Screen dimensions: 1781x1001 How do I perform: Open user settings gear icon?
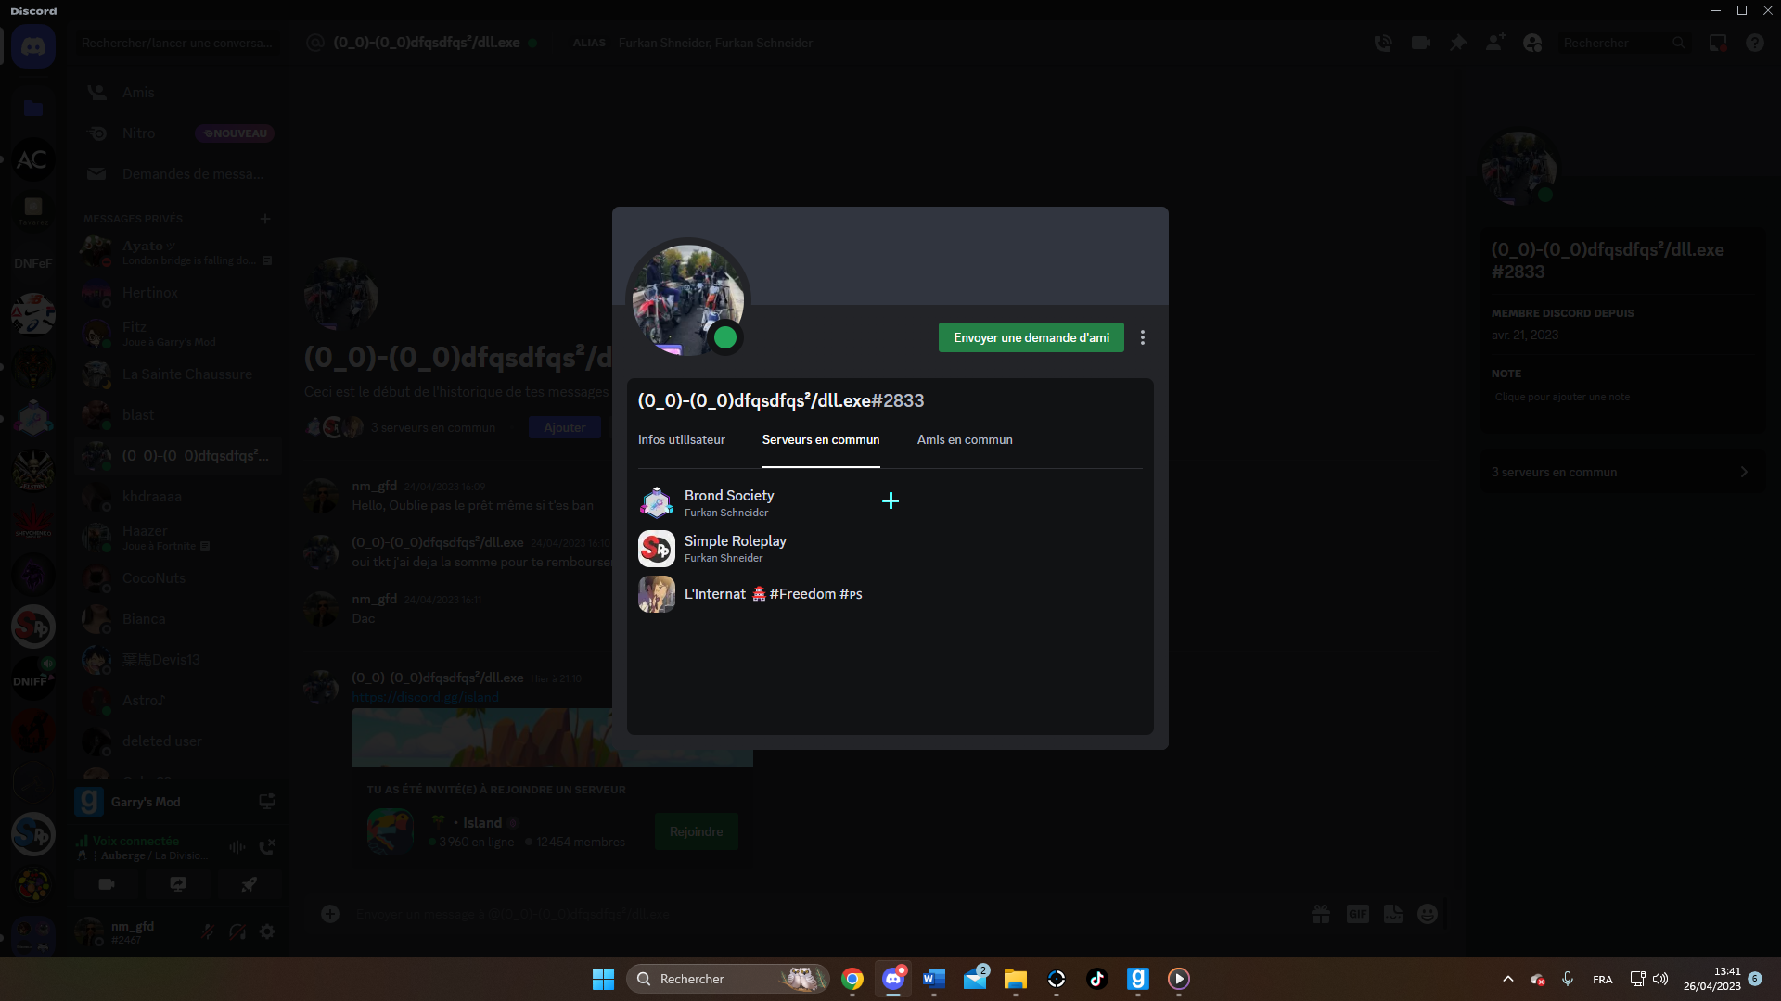267,931
